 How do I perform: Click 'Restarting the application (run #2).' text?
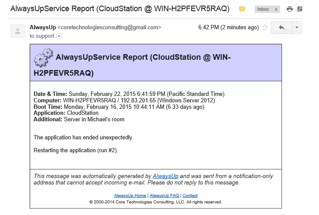coord(76,150)
